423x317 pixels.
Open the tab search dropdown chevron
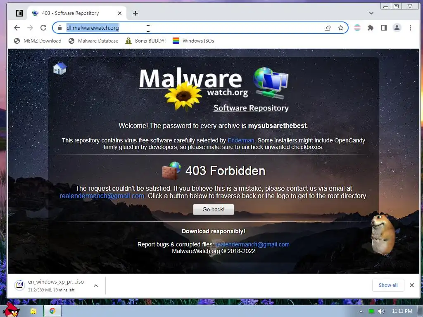[x=371, y=13]
